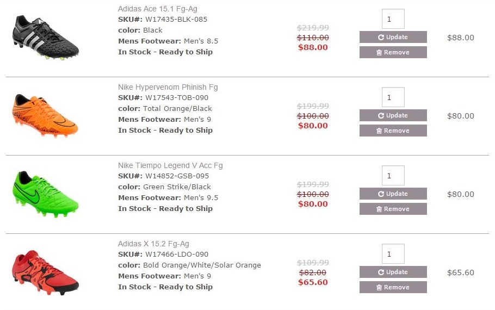Remove Adidas Ace 15.1 from cart

pyautogui.click(x=393, y=52)
